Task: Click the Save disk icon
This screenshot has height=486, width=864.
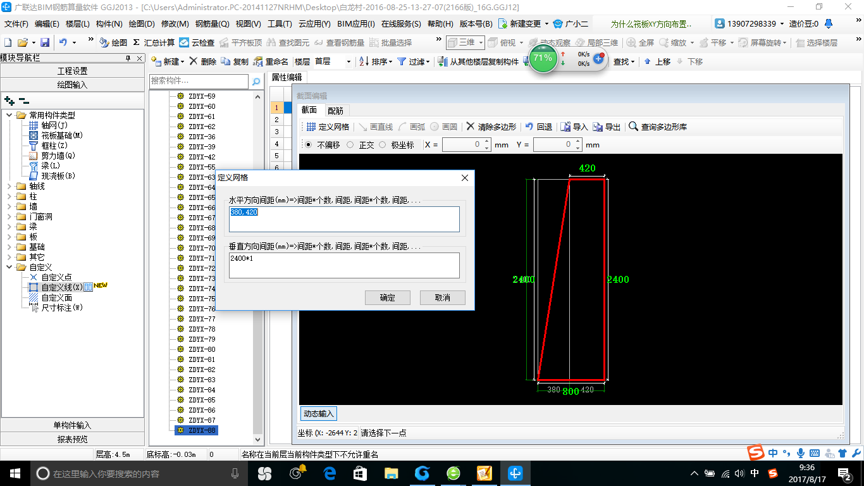Action: [x=45, y=42]
